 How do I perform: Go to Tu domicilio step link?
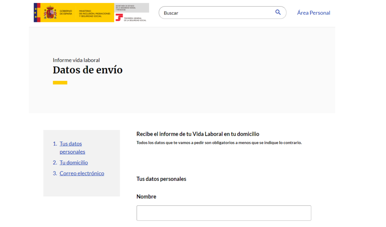(x=74, y=162)
